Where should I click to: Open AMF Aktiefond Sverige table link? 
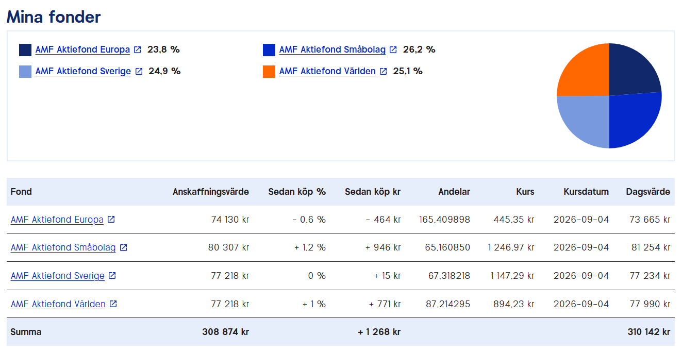click(58, 276)
